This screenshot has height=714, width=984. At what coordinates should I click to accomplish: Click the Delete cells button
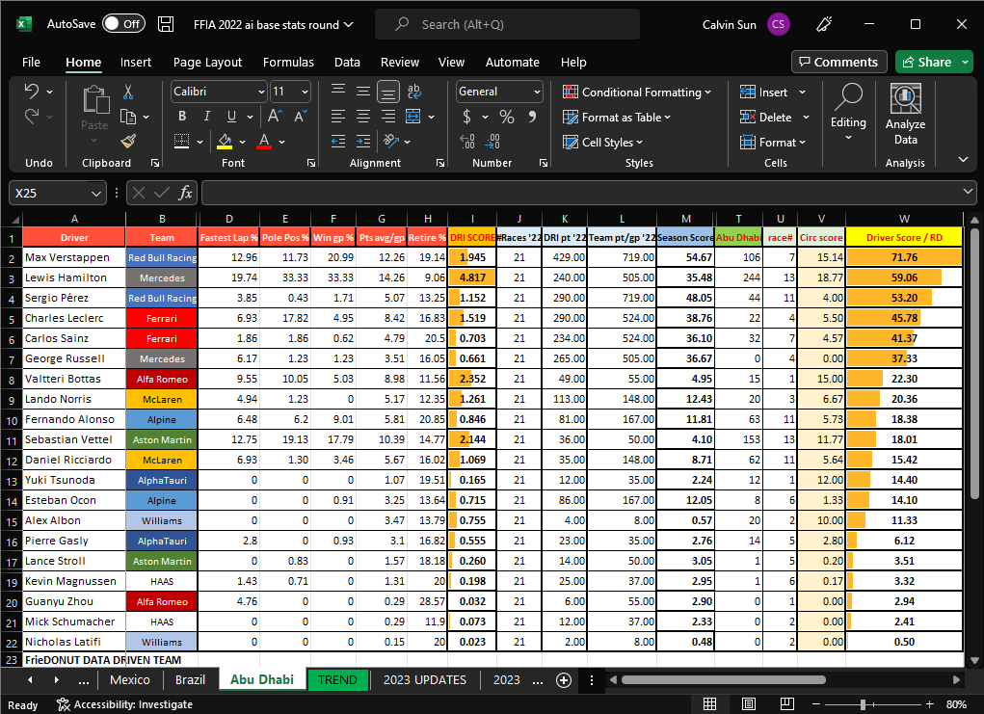[765, 118]
